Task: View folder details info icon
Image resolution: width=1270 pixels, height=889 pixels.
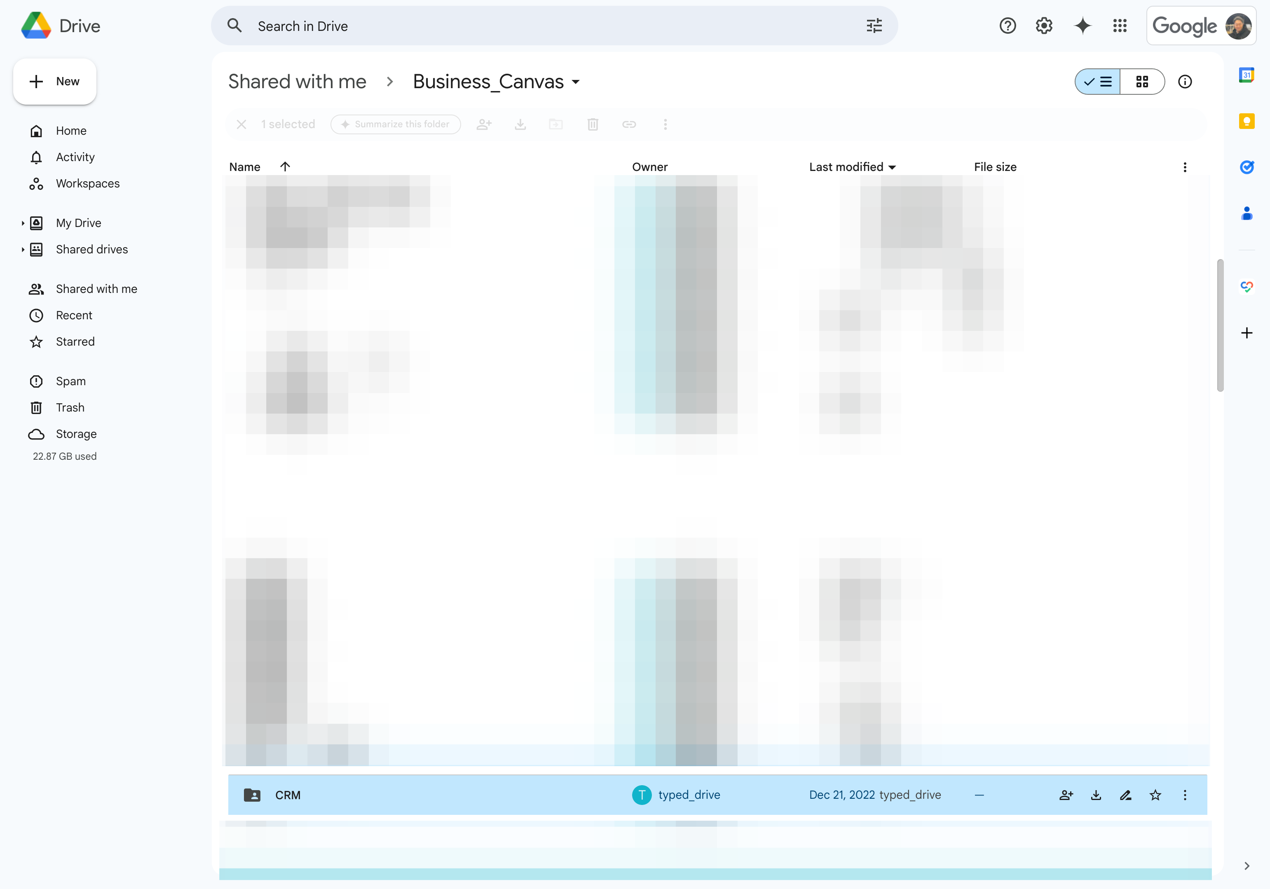Action: (1184, 82)
